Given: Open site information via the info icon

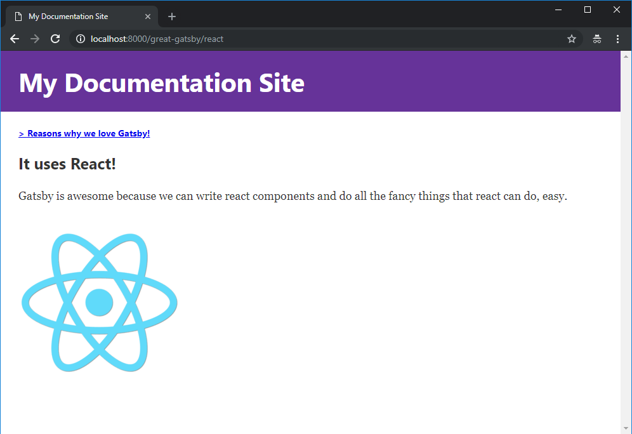Looking at the screenshot, I should [x=80, y=39].
